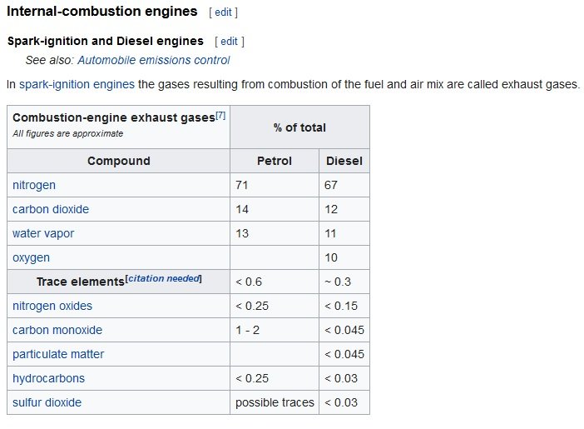Click the Compound column header
584x429 pixels.
click(x=119, y=161)
